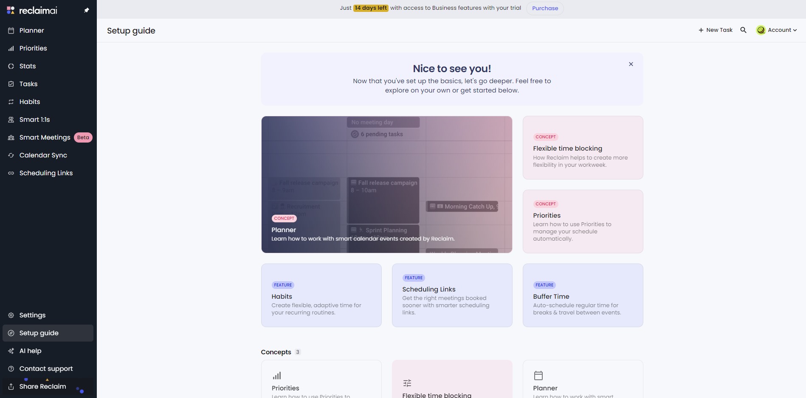806x398 pixels.
Task: Go to Priorities in the sidebar
Action: tap(48, 48)
